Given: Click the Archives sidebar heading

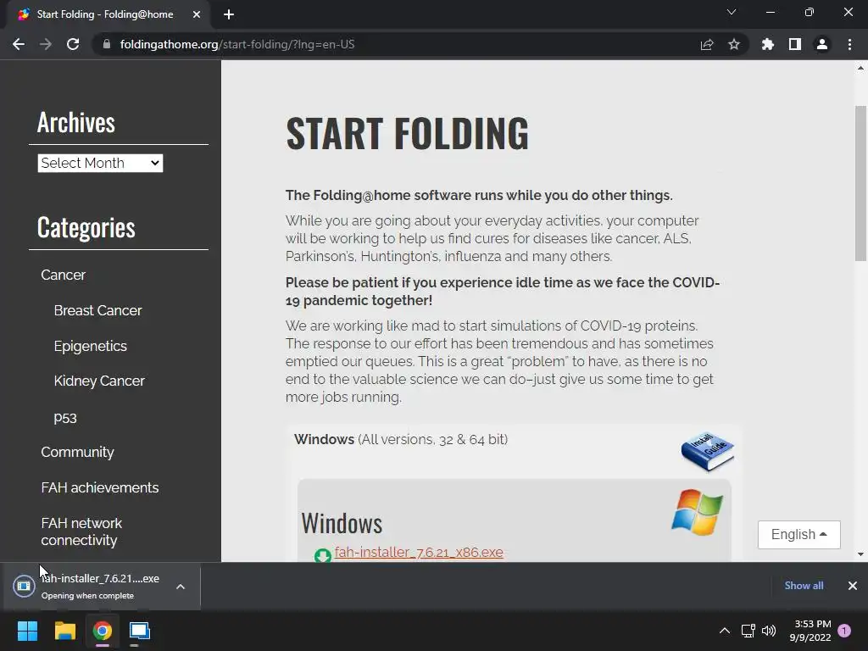Looking at the screenshot, I should (x=75, y=122).
